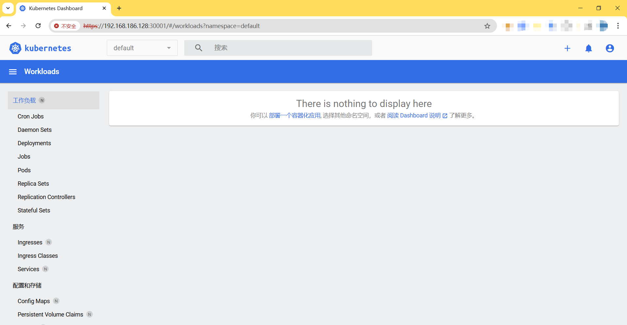Screen dimensions: 627x325
Task: Click the search magnifier icon
Action: (x=199, y=48)
